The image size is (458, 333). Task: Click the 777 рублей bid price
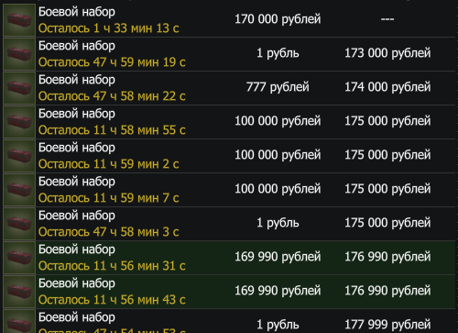pyautogui.click(x=278, y=87)
